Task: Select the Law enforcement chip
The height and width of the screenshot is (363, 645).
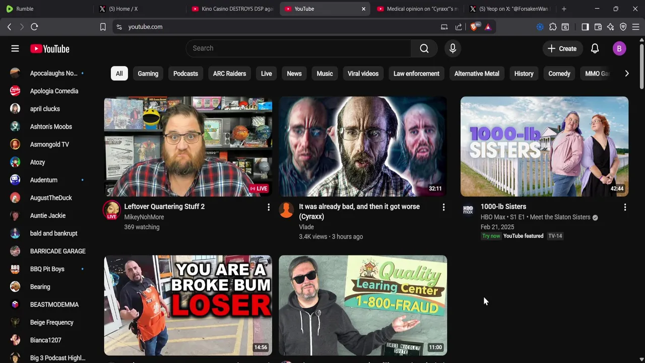Action: [416, 74]
